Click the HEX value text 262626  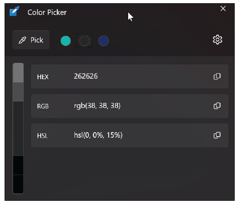(x=86, y=76)
